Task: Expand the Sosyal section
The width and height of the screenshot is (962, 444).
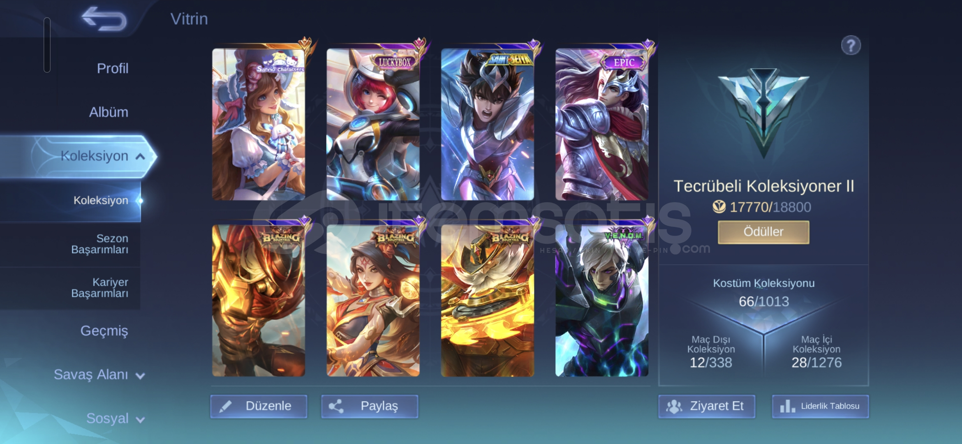Action: (140, 420)
